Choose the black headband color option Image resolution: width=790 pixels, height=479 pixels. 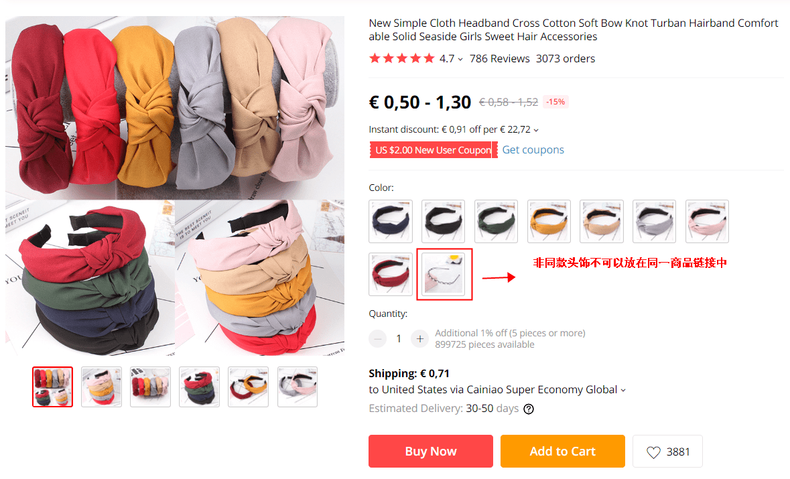(444, 221)
